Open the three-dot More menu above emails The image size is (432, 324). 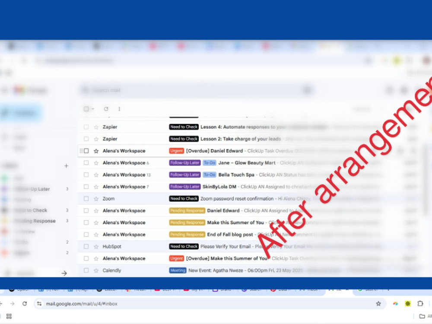point(119,109)
